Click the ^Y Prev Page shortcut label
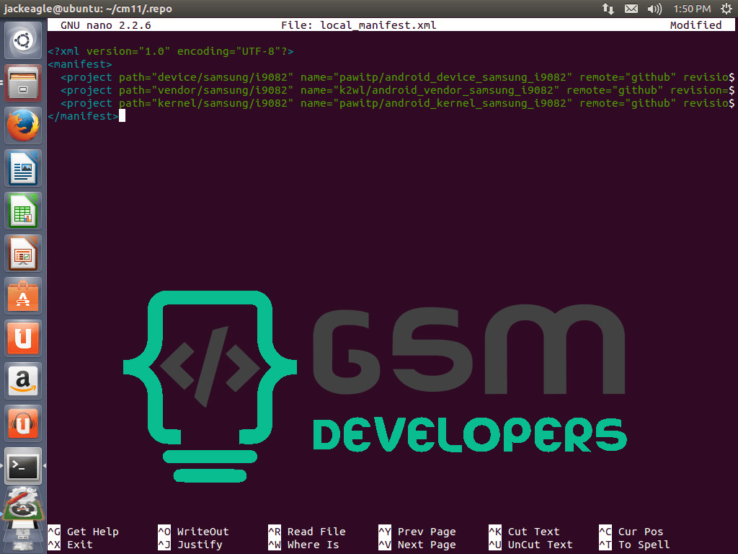Viewport: 738px width, 554px height. pyautogui.click(x=417, y=532)
